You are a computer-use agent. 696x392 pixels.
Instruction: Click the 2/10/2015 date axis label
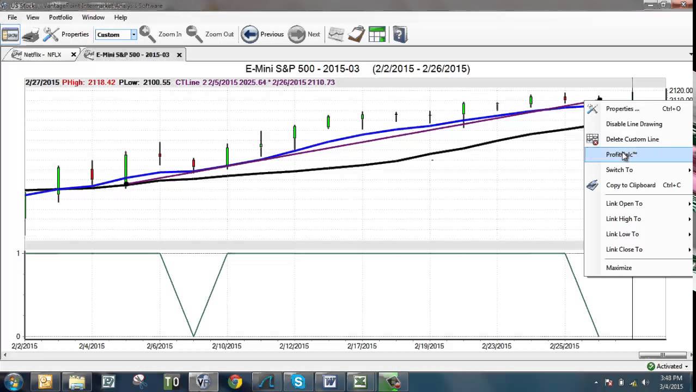tap(227, 346)
